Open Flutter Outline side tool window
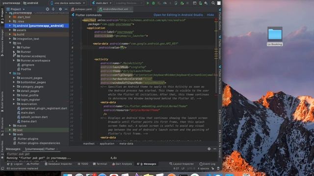 point(220,20)
